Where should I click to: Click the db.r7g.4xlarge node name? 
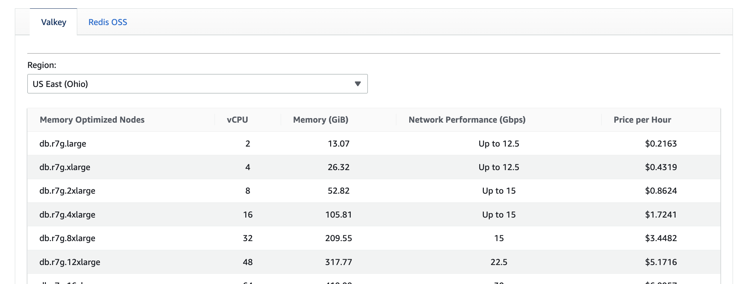click(x=67, y=215)
